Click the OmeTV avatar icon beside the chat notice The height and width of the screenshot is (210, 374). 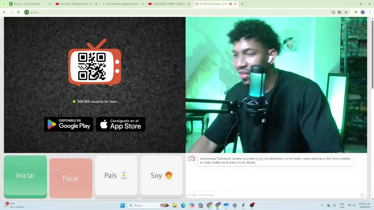coord(191,158)
